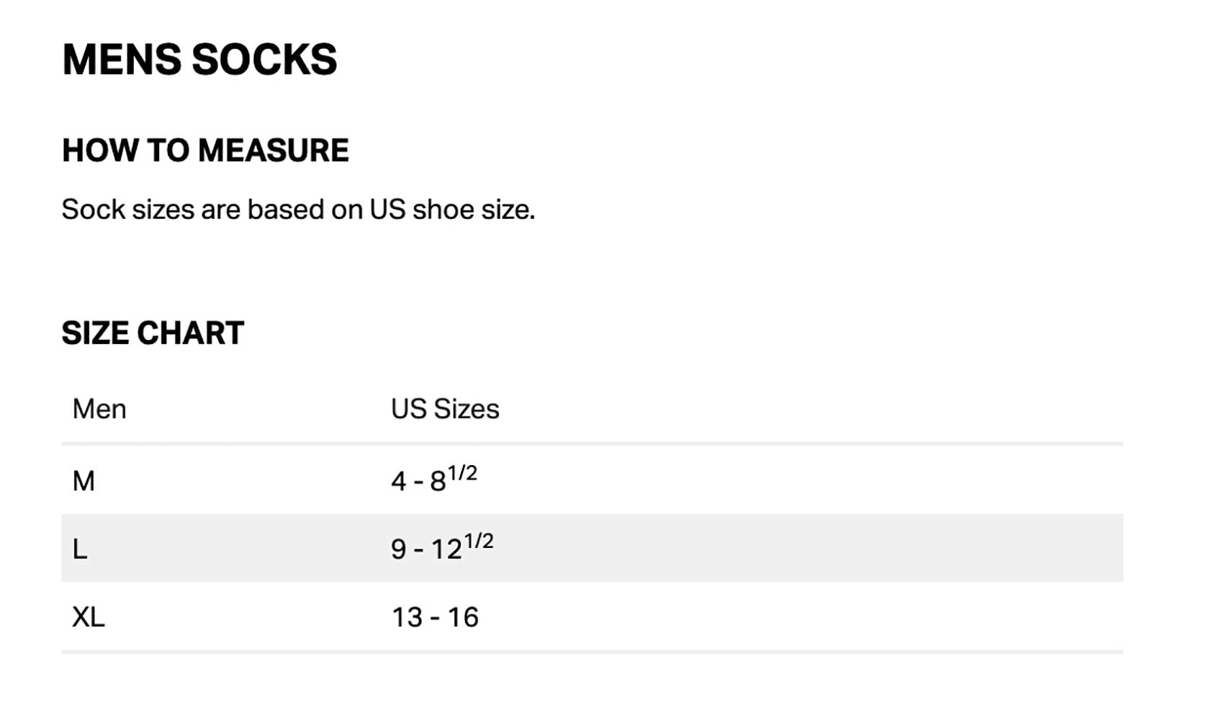1219x720 pixels.
Task: Select the L size label
Action: pos(80,549)
